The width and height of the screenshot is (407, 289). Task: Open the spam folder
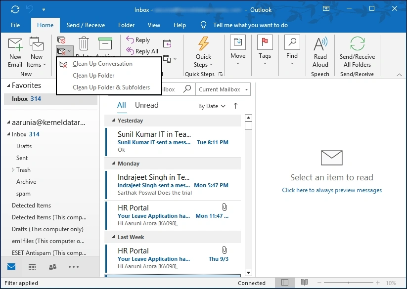(x=23, y=194)
